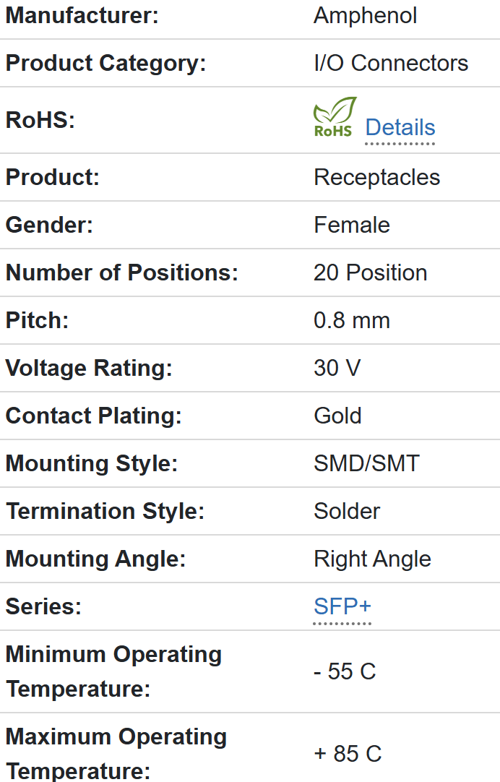Click the Solder termination style value
Image resolution: width=500 pixels, height=782 pixels.
(x=347, y=511)
